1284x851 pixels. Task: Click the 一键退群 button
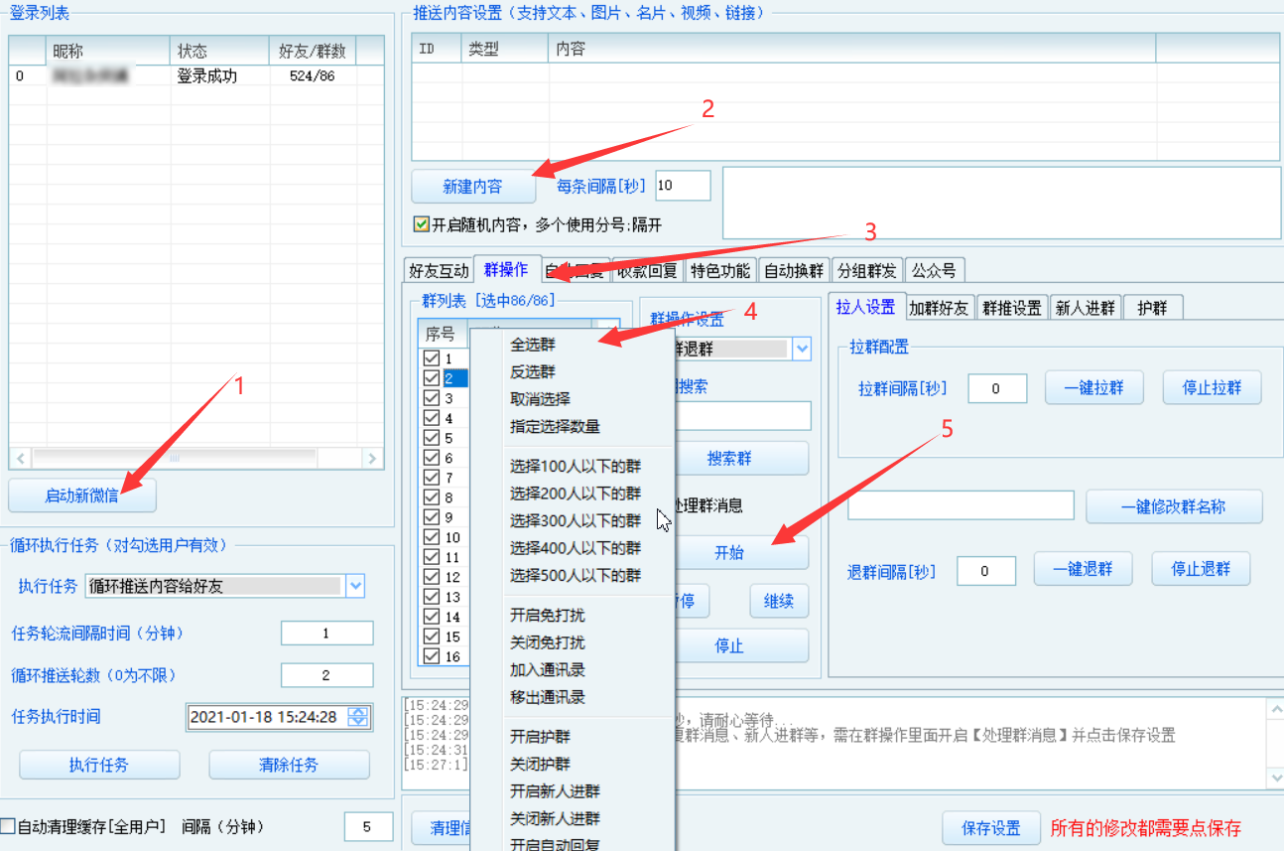click(1083, 569)
